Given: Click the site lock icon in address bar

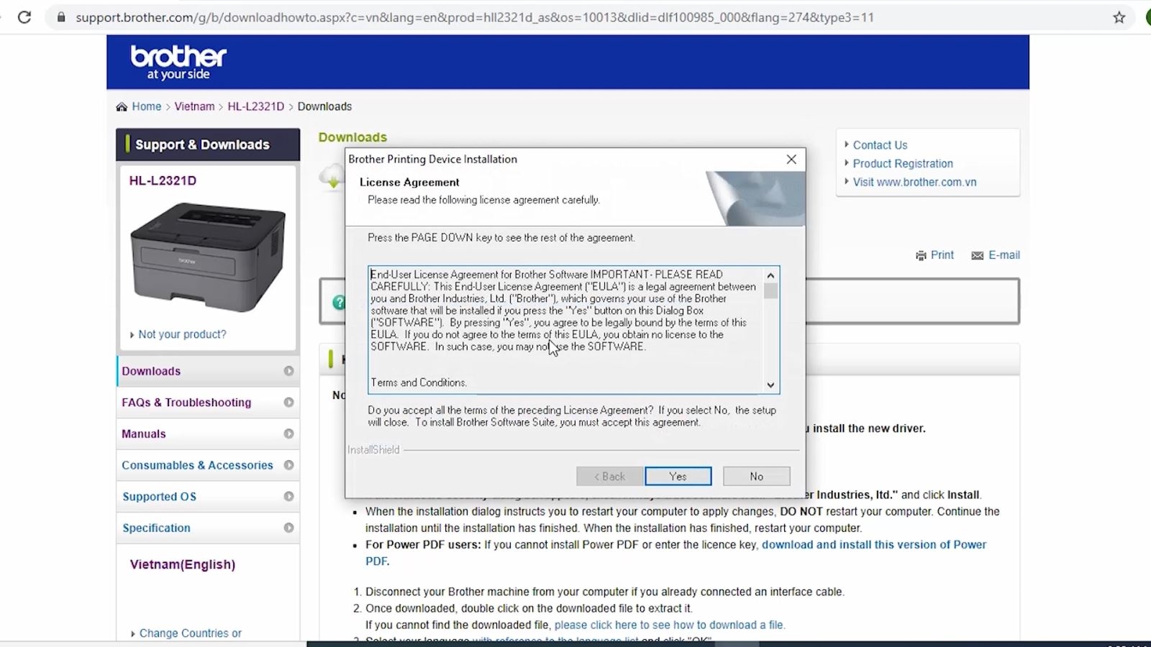Looking at the screenshot, I should [x=61, y=17].
